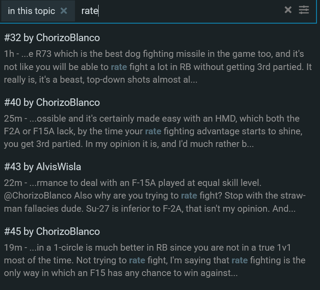Remove the "in this topic" search filter
The width and height of the screenshot is (320, 290).
pyautogui.click(x=64, y=11)
